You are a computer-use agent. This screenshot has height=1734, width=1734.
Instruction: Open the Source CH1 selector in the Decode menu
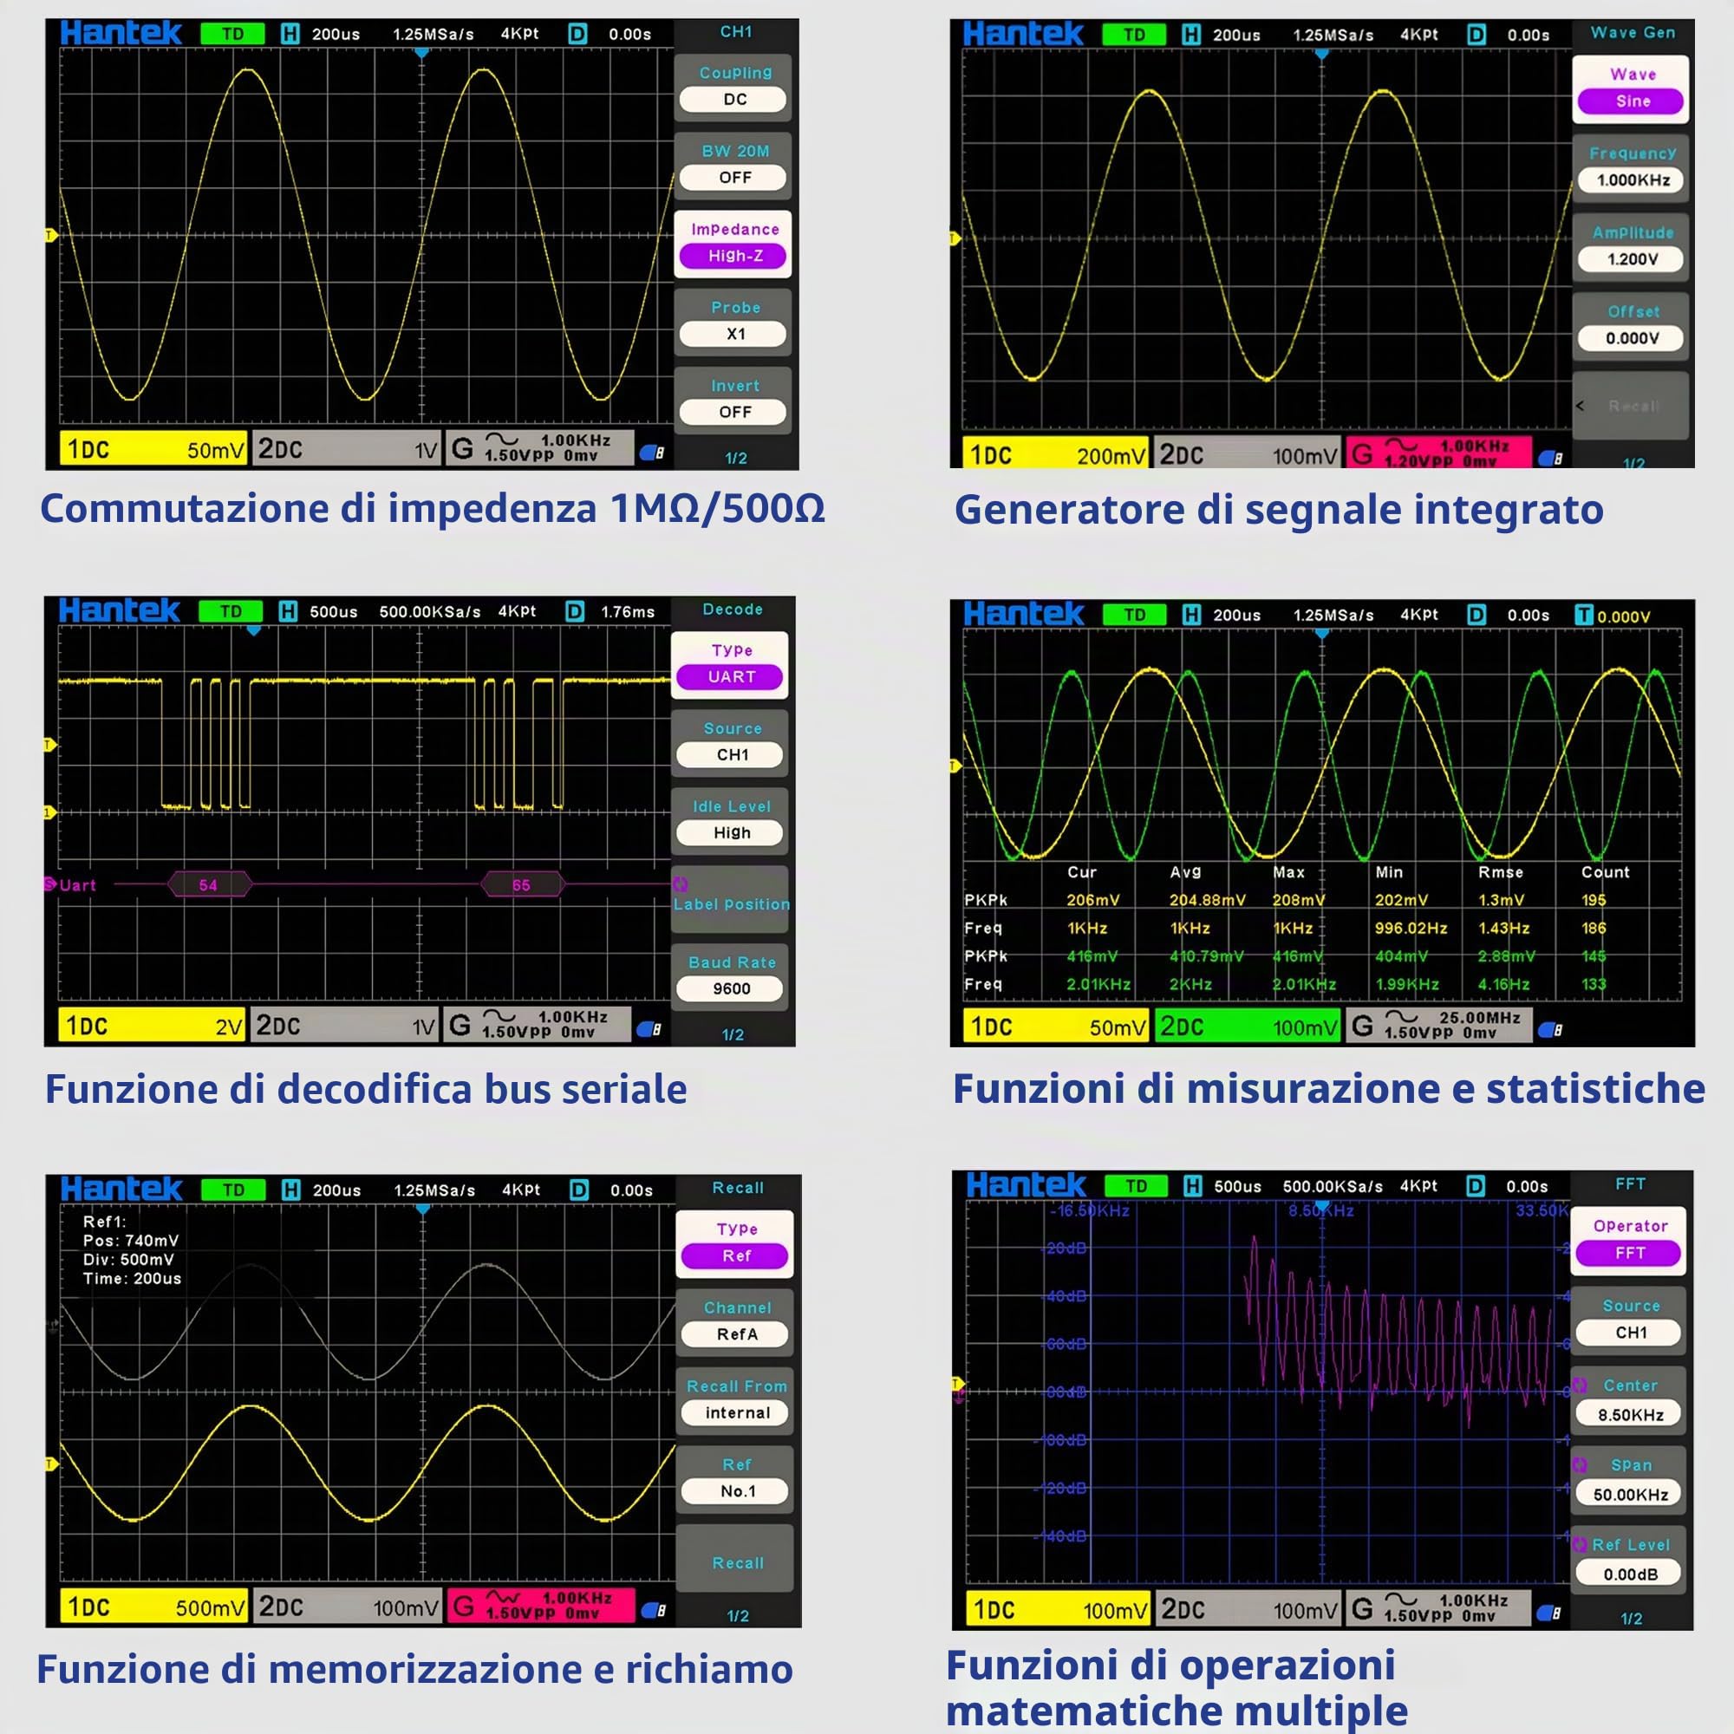tap(731, 743)
